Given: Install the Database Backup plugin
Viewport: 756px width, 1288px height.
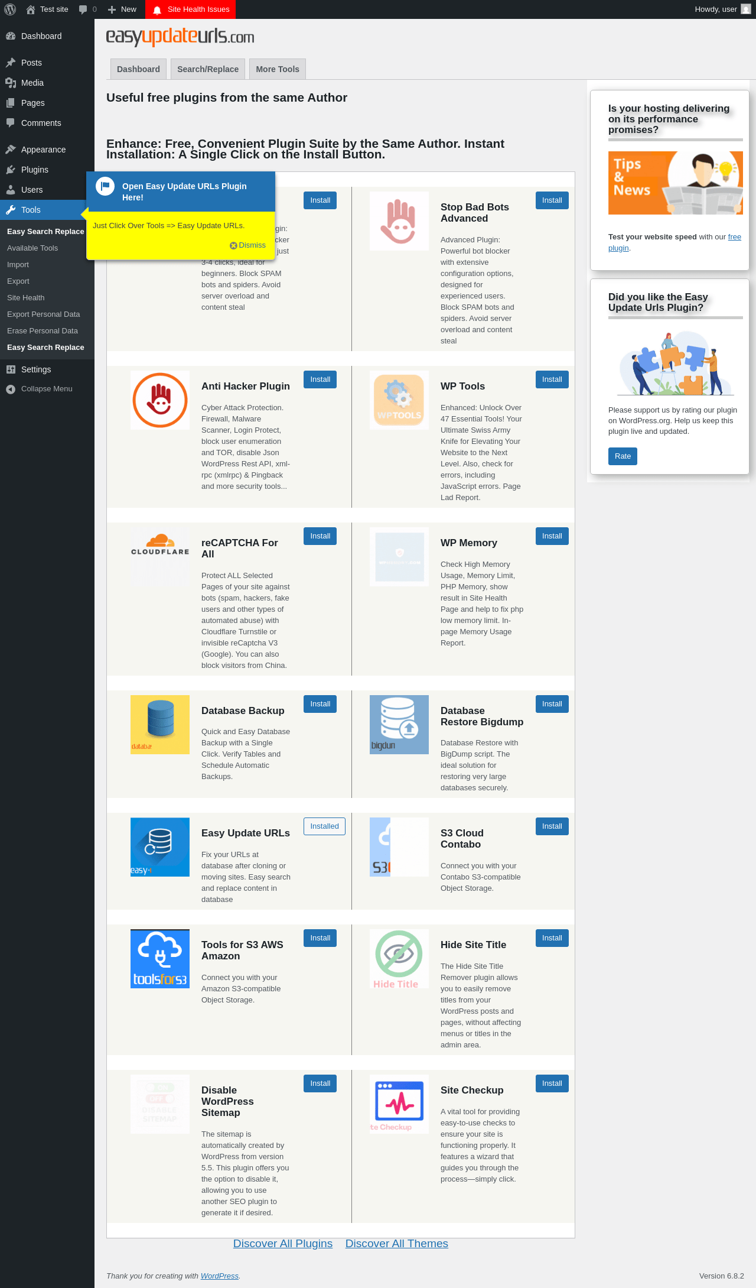Looking at the screenshot, I should pyautogui.click(x=320, y=704).
